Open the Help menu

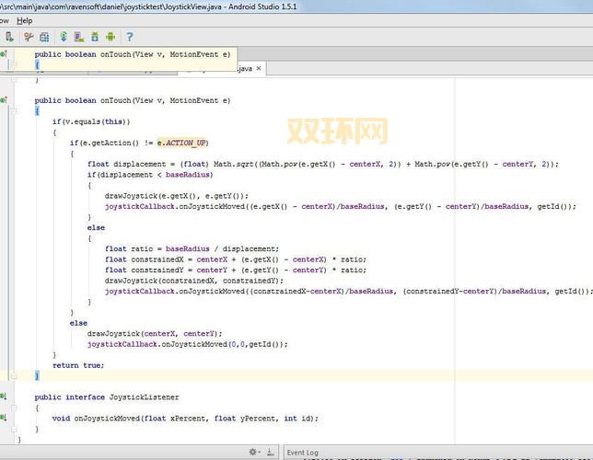point(24,20)
